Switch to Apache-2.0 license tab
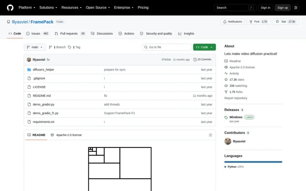The image size is (306, 191). 66,135
